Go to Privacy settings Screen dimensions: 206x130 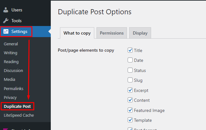10,98
